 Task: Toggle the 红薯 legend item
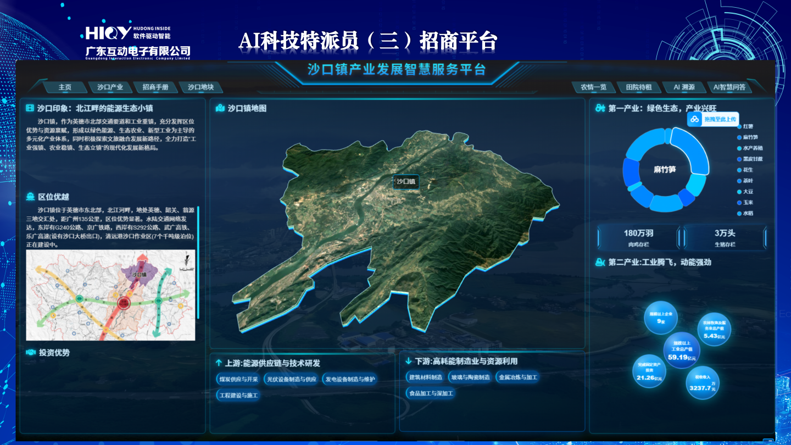pos(748,126)
